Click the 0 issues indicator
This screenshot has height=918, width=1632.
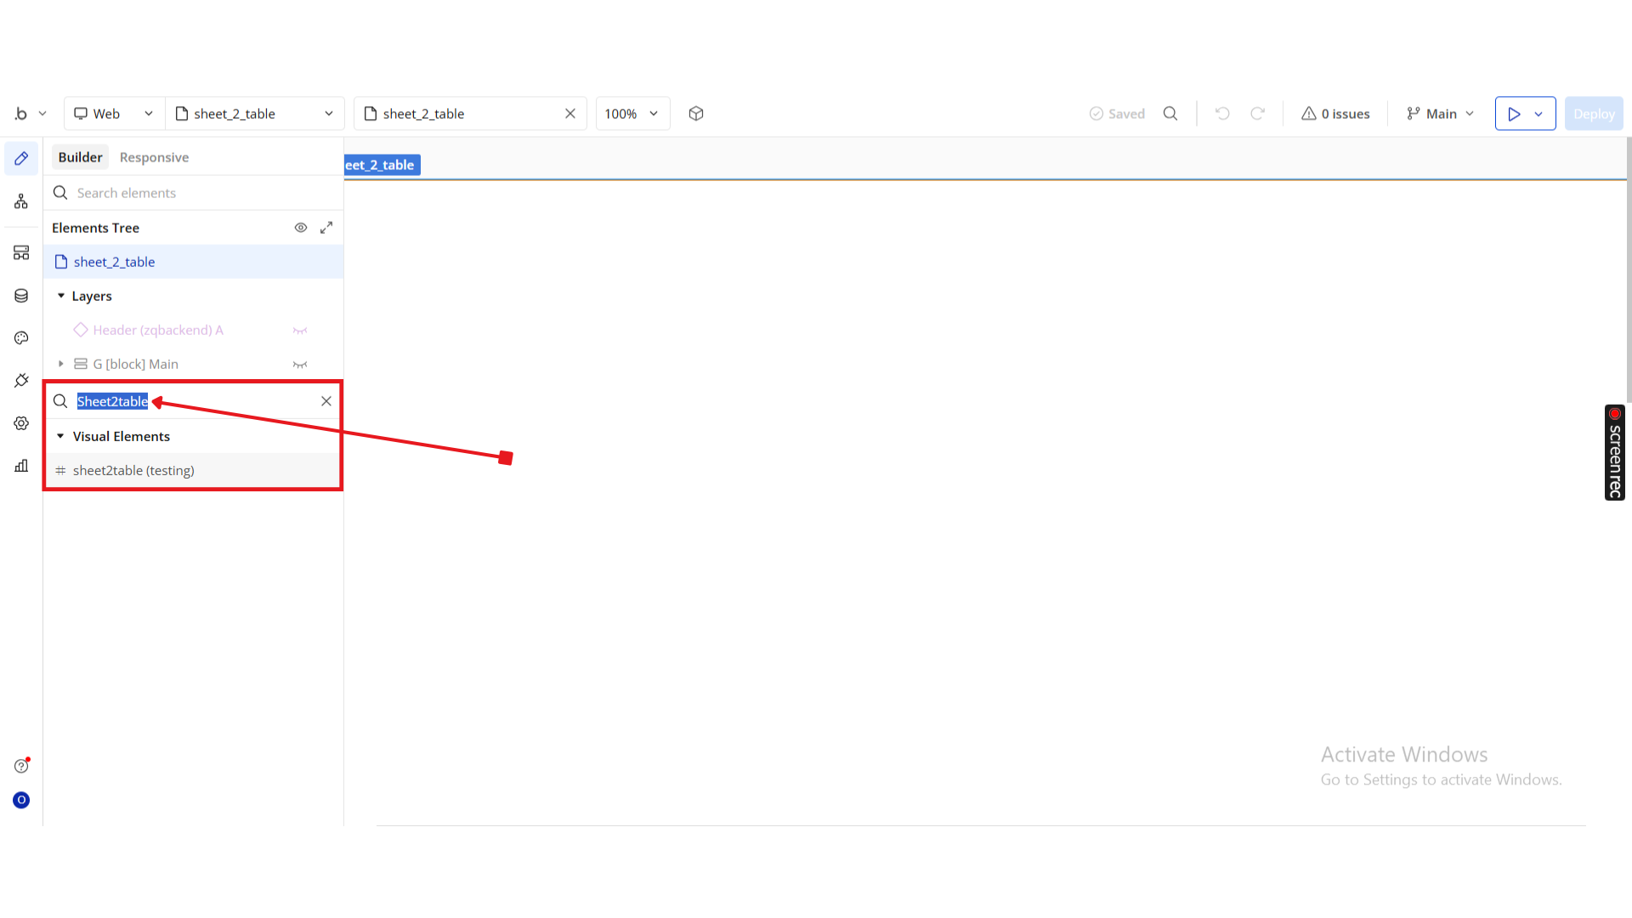click(1335, 114)
